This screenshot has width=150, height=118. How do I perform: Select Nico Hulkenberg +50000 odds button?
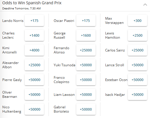pyautogui.click(x=34, y=109)
